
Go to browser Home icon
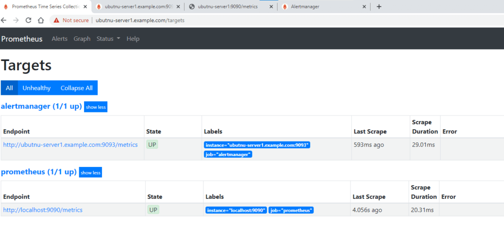coord(41,20)
